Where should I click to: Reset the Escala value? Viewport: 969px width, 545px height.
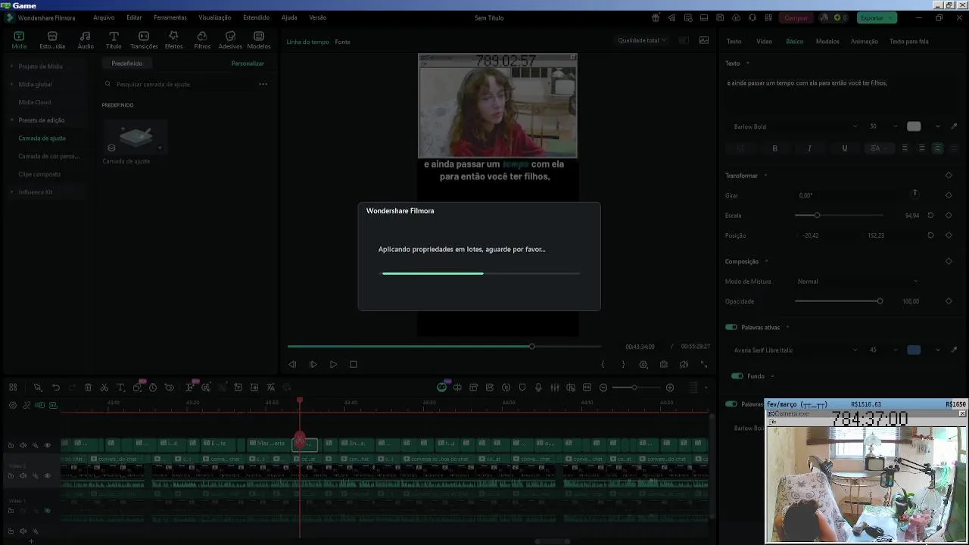[x=930, y=215]
